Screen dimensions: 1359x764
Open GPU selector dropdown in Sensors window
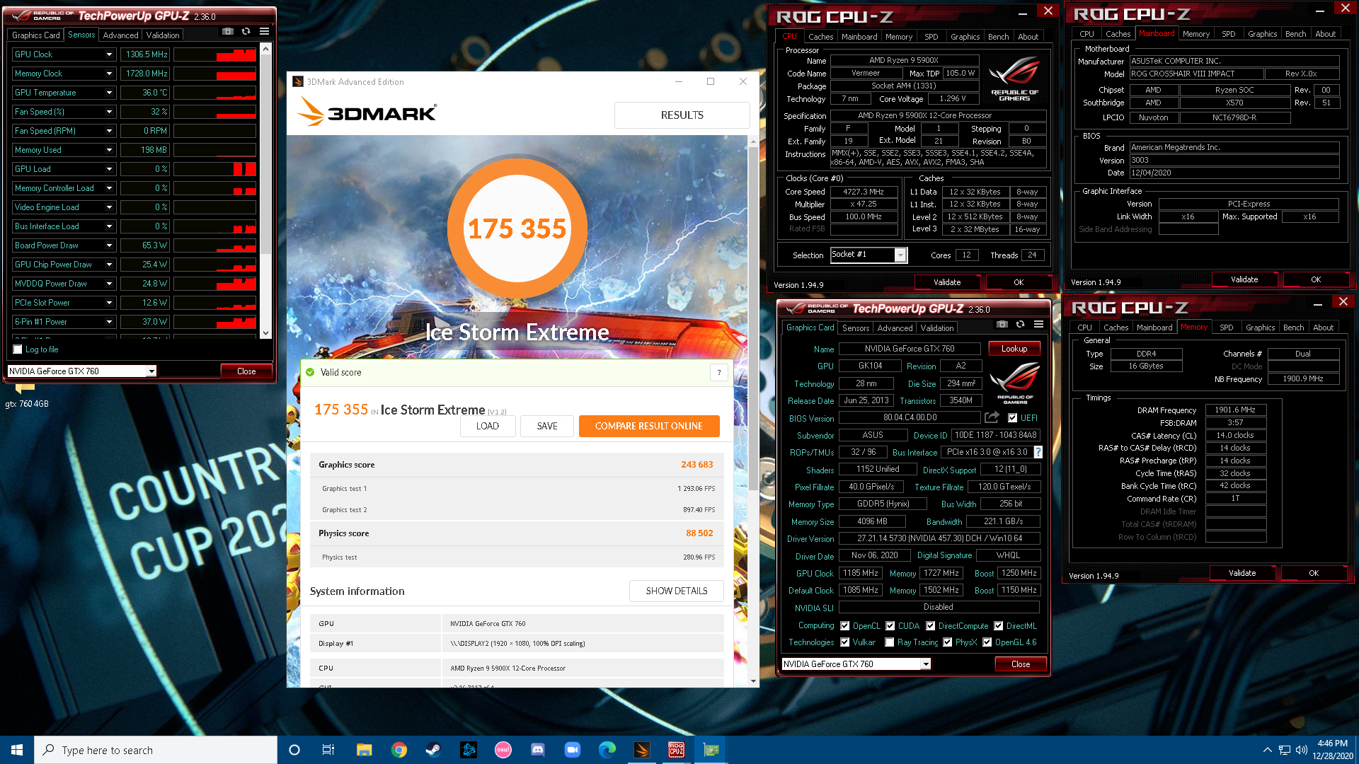coord(151,371)
